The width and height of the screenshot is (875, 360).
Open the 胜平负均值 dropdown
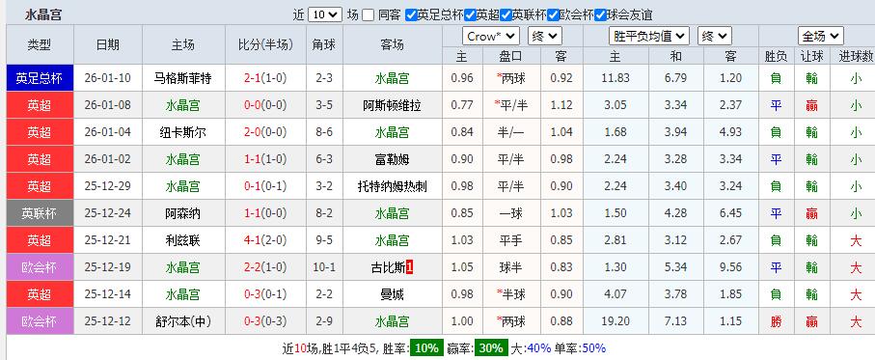649,37
